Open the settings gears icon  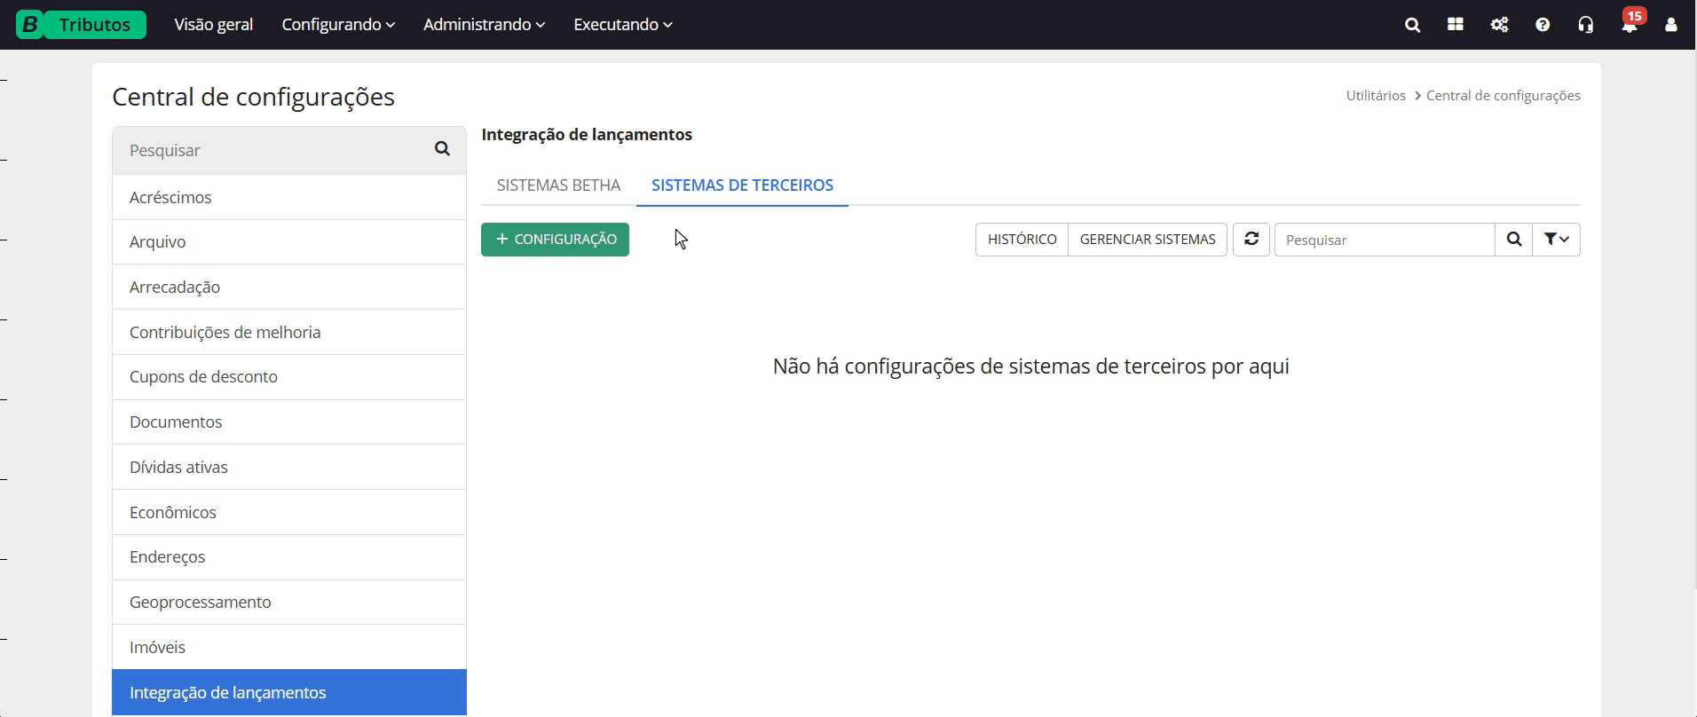pos(1499,25)
